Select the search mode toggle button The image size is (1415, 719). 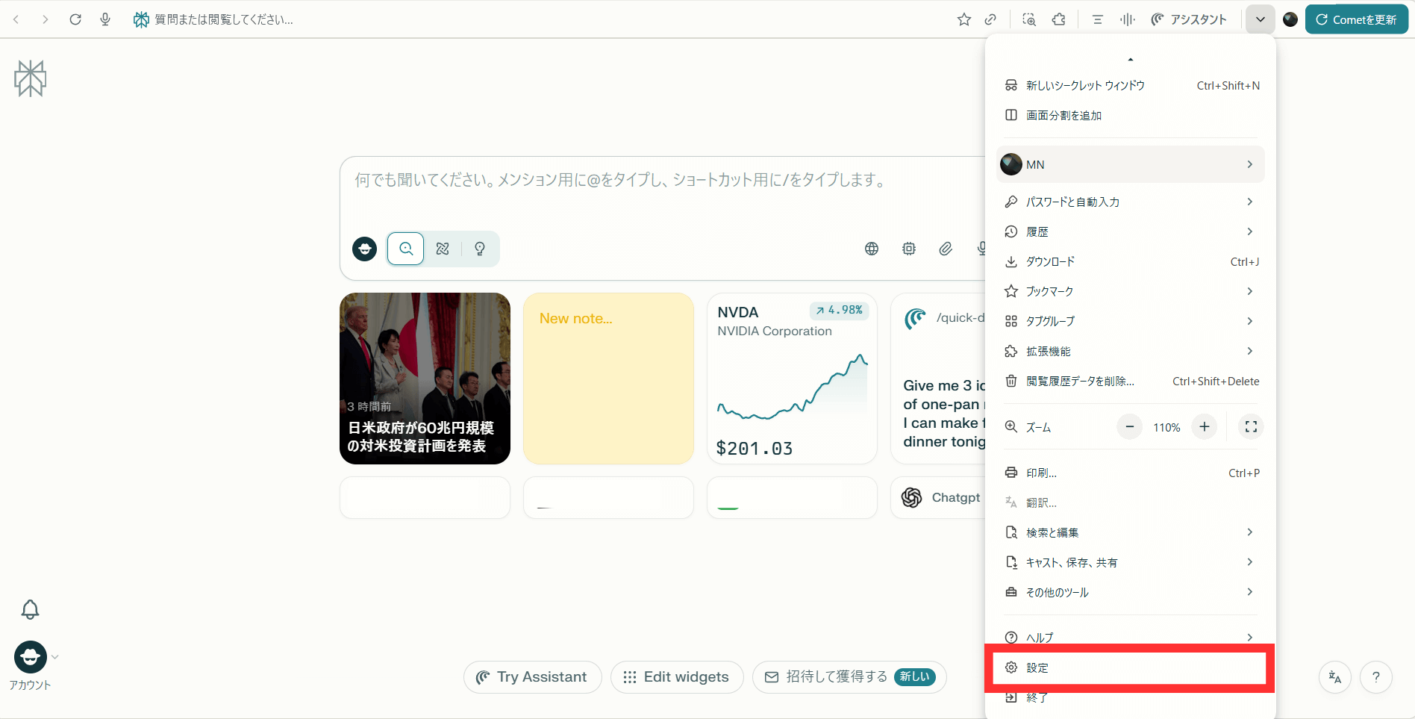405,249
